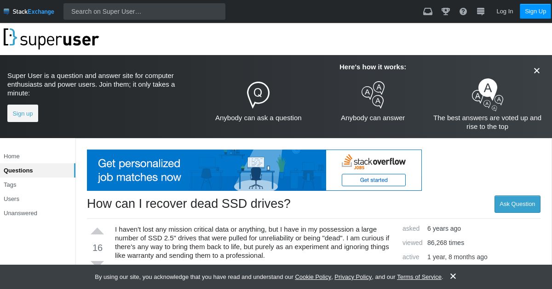Screen dimensions: 552x289
Task: Click the ask-a-question Q bubble icon
Action: coord(258,94)
